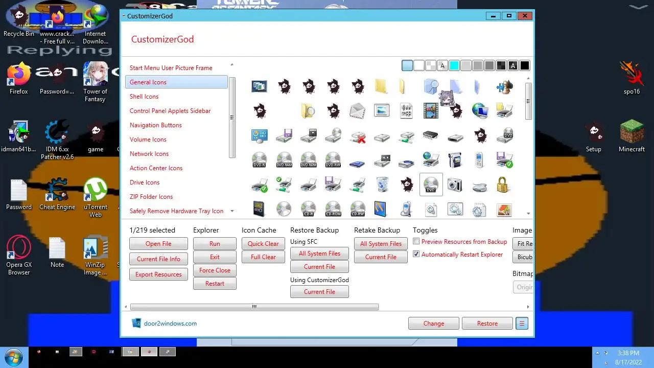Image resolution: width=654 pixels, height=368 pixels.
Task: Select the mail envelope icon
Action: tap(357, 111)
